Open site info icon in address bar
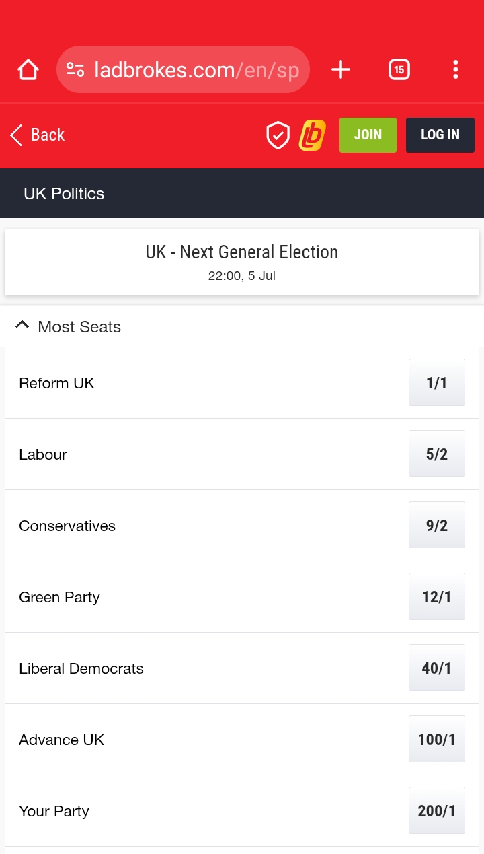484x854 pixels. 75,69
